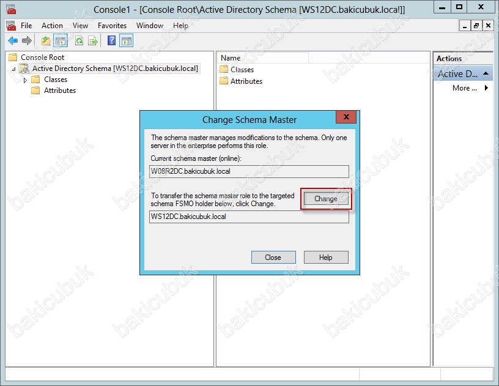Close the inner MDI console window
This screenshot has width=499, height=386.
tap(488, 26)
